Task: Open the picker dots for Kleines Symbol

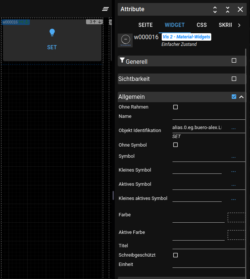Action: click(234, 171)
